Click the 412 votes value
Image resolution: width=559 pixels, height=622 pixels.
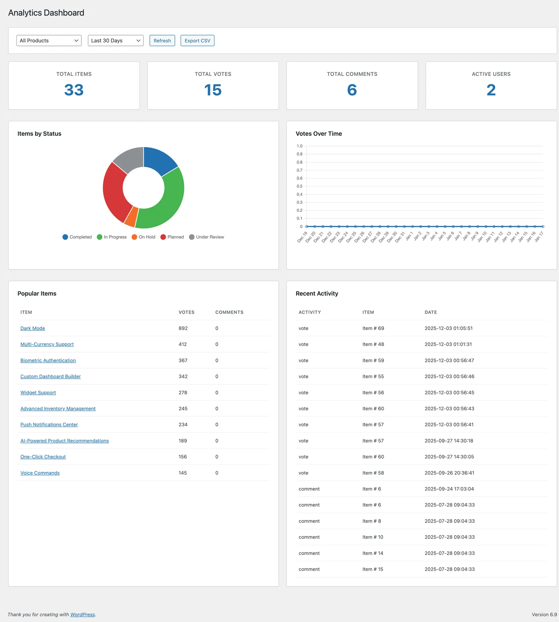(183, 344)
